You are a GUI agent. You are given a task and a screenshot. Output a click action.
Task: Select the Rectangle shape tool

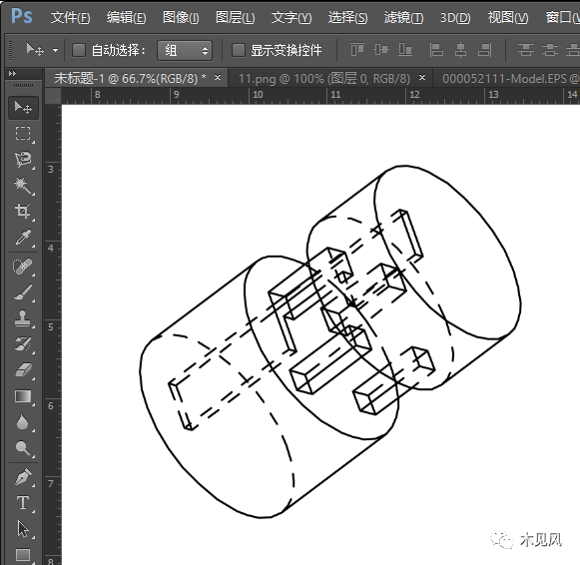pos(23,555)
